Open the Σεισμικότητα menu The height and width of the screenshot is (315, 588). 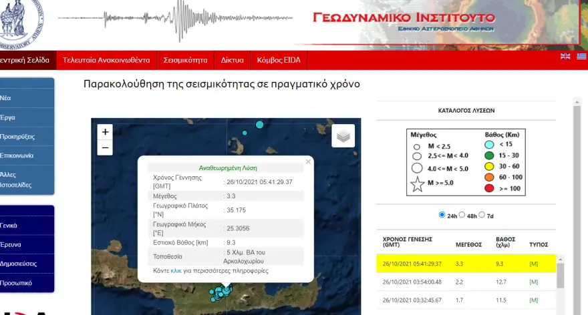(x=185, y=60)
